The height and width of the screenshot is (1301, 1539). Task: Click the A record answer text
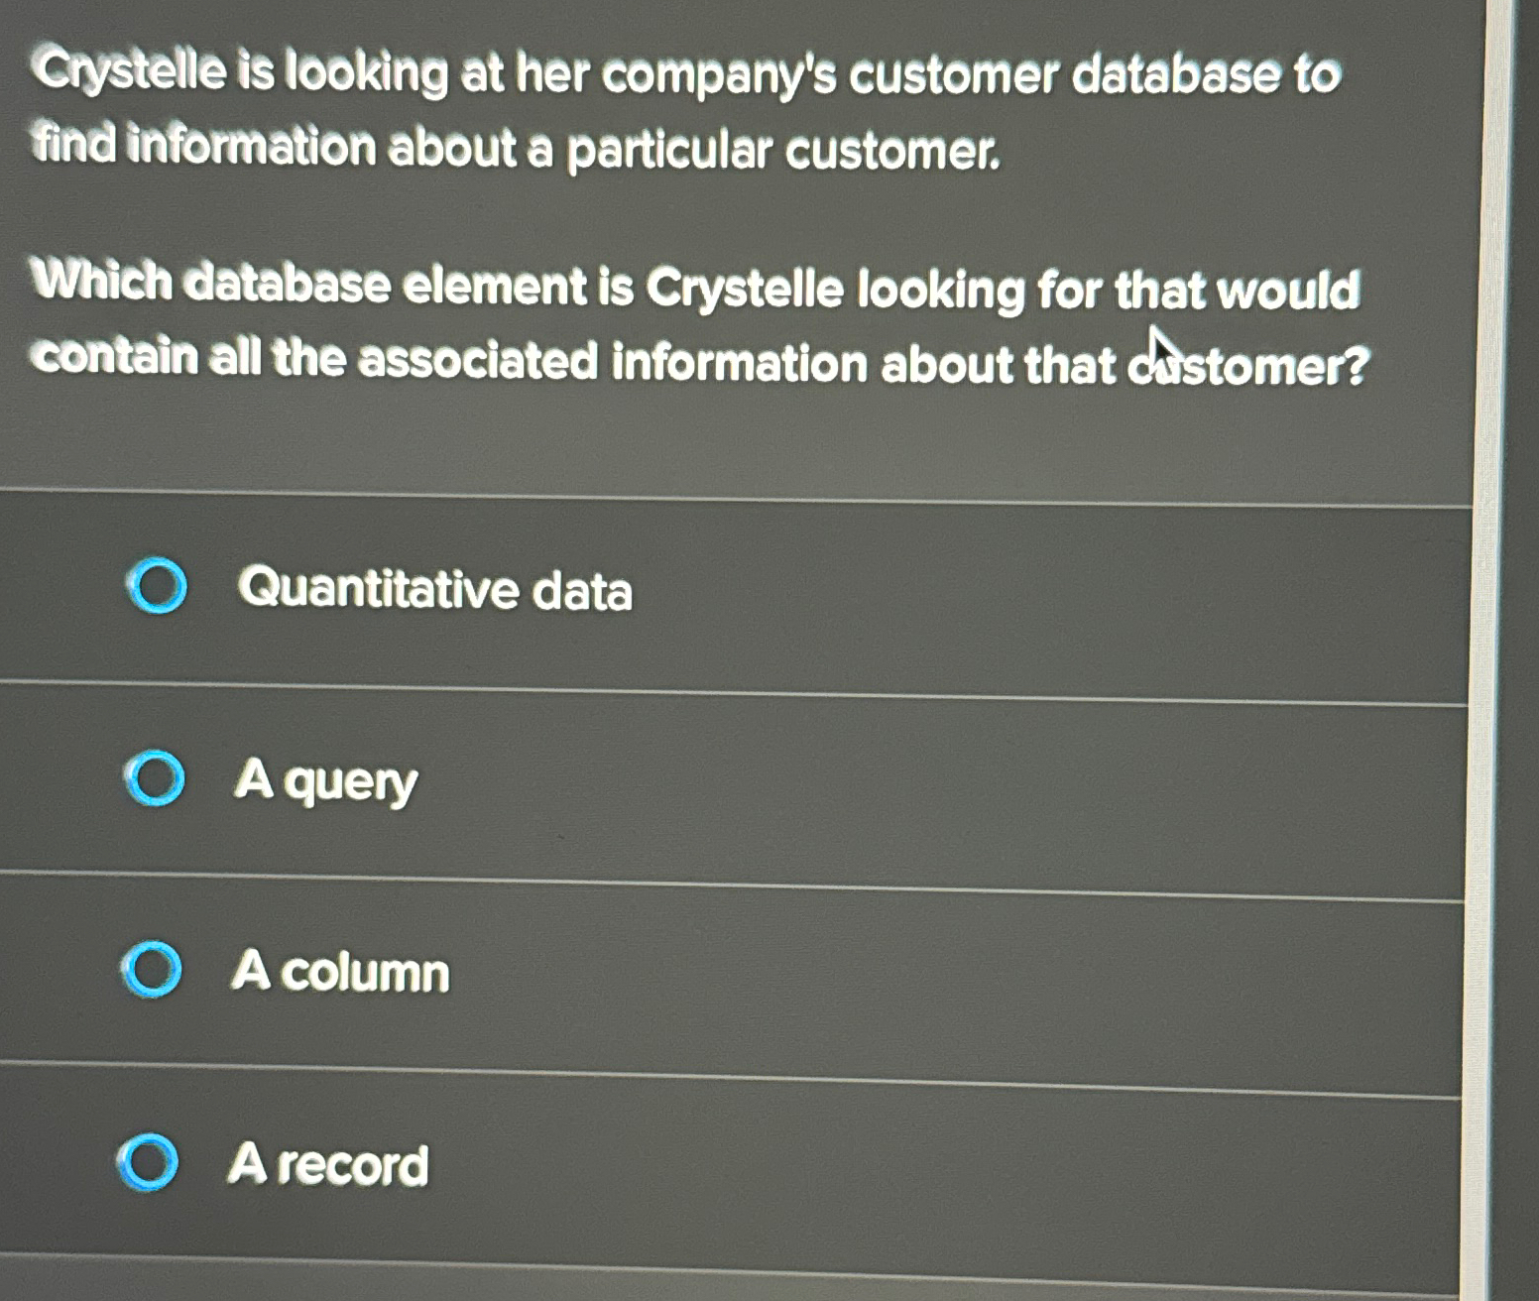[x=328, y=1164]
